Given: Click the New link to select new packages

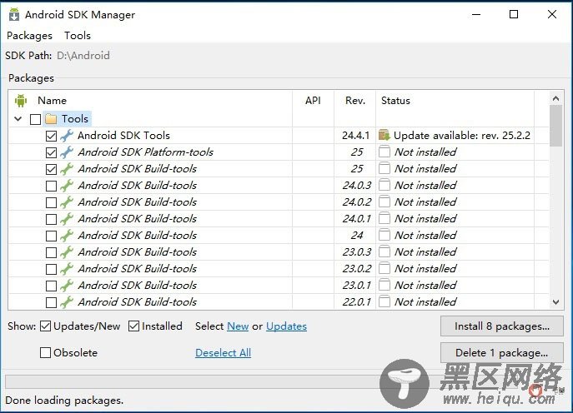Looking at the screenshot, I should pyautogui.click(x=238, y=326).
